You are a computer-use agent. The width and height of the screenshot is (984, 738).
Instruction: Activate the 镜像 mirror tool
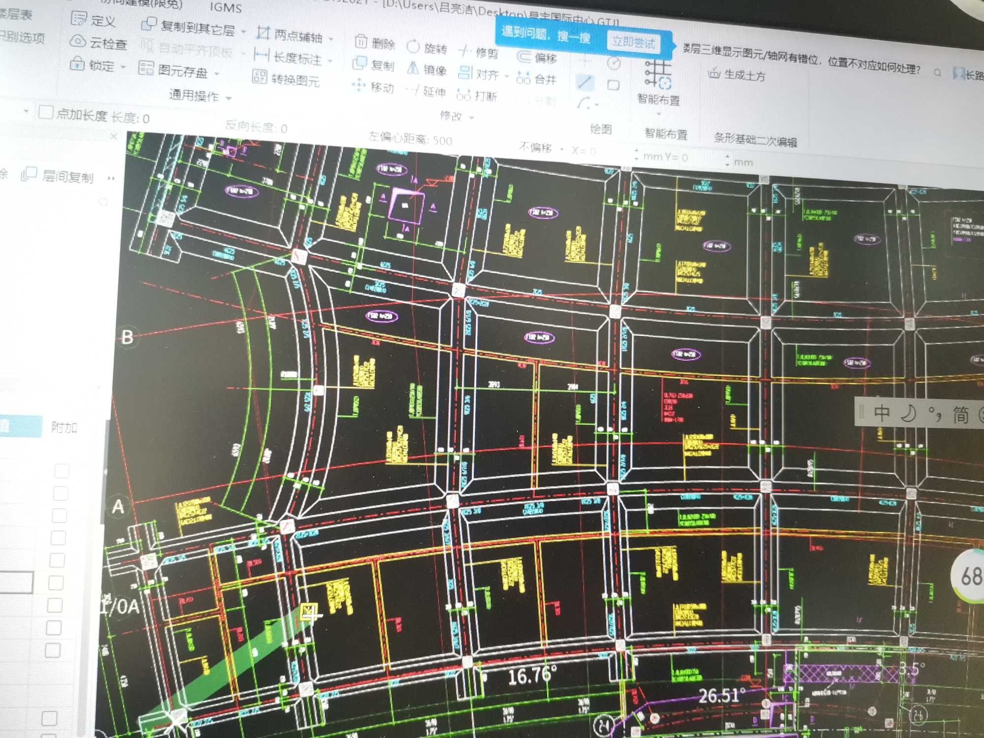[x=427, y=69]
